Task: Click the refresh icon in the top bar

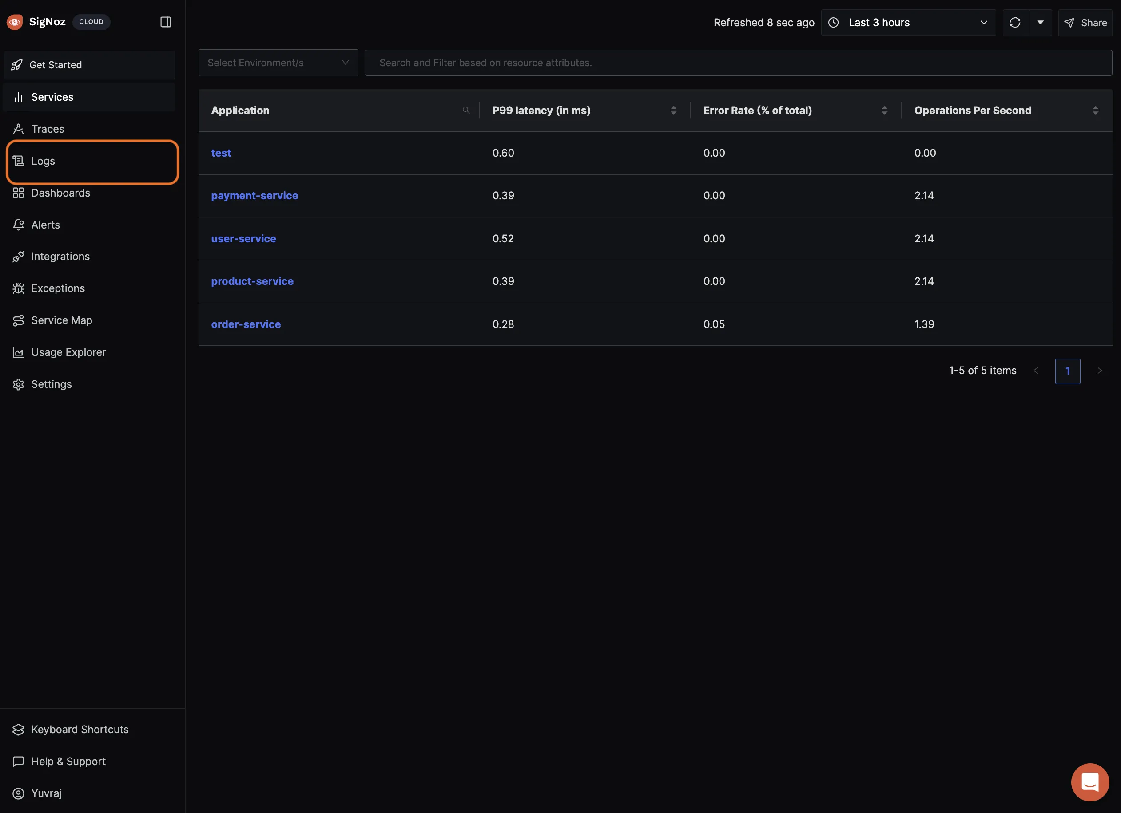Action: click(x=1015, y=23)
